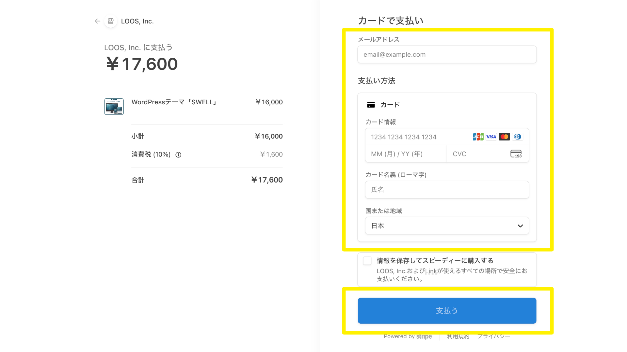Click the Visa card brand icon
This screenshot has width=627, height=352.
point(491,137)
